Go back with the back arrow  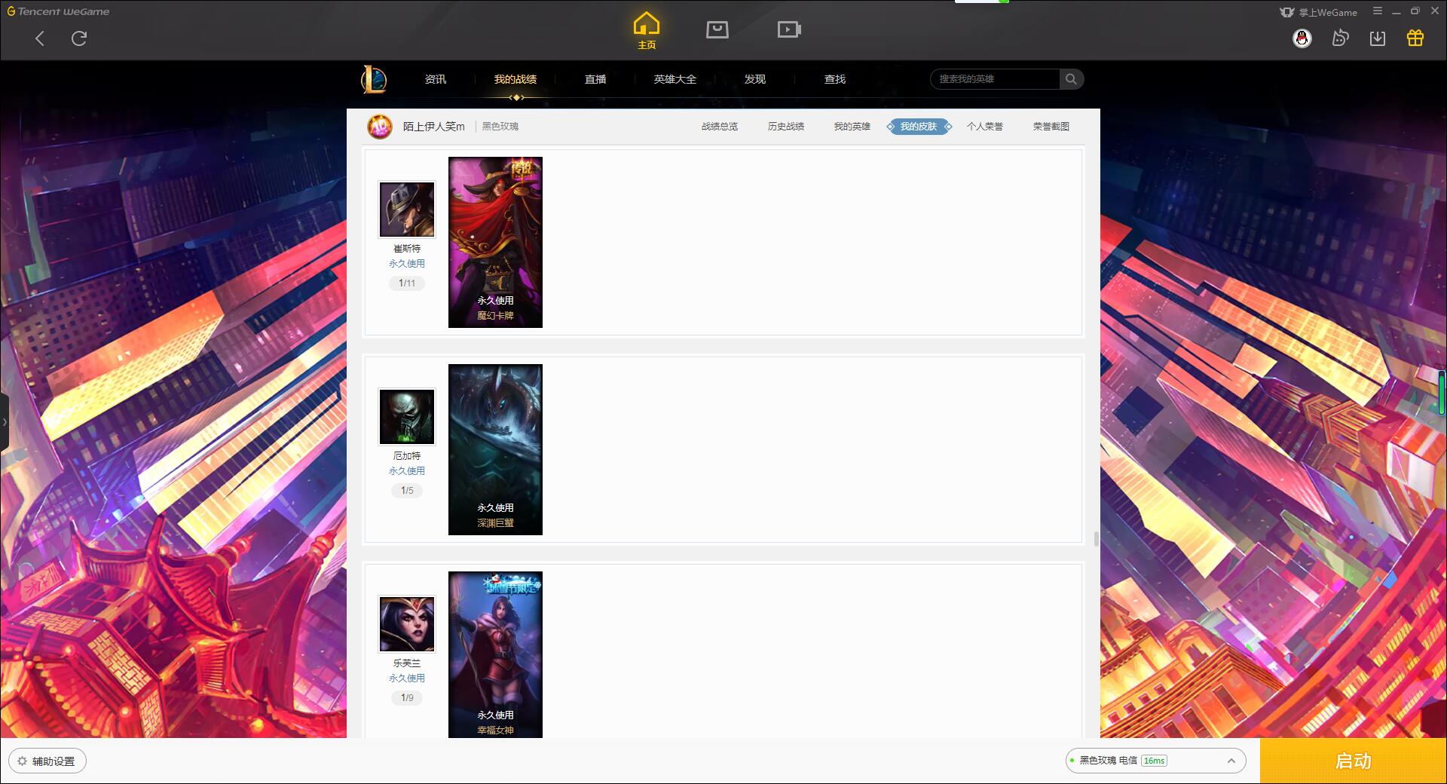tap(40, 38)
